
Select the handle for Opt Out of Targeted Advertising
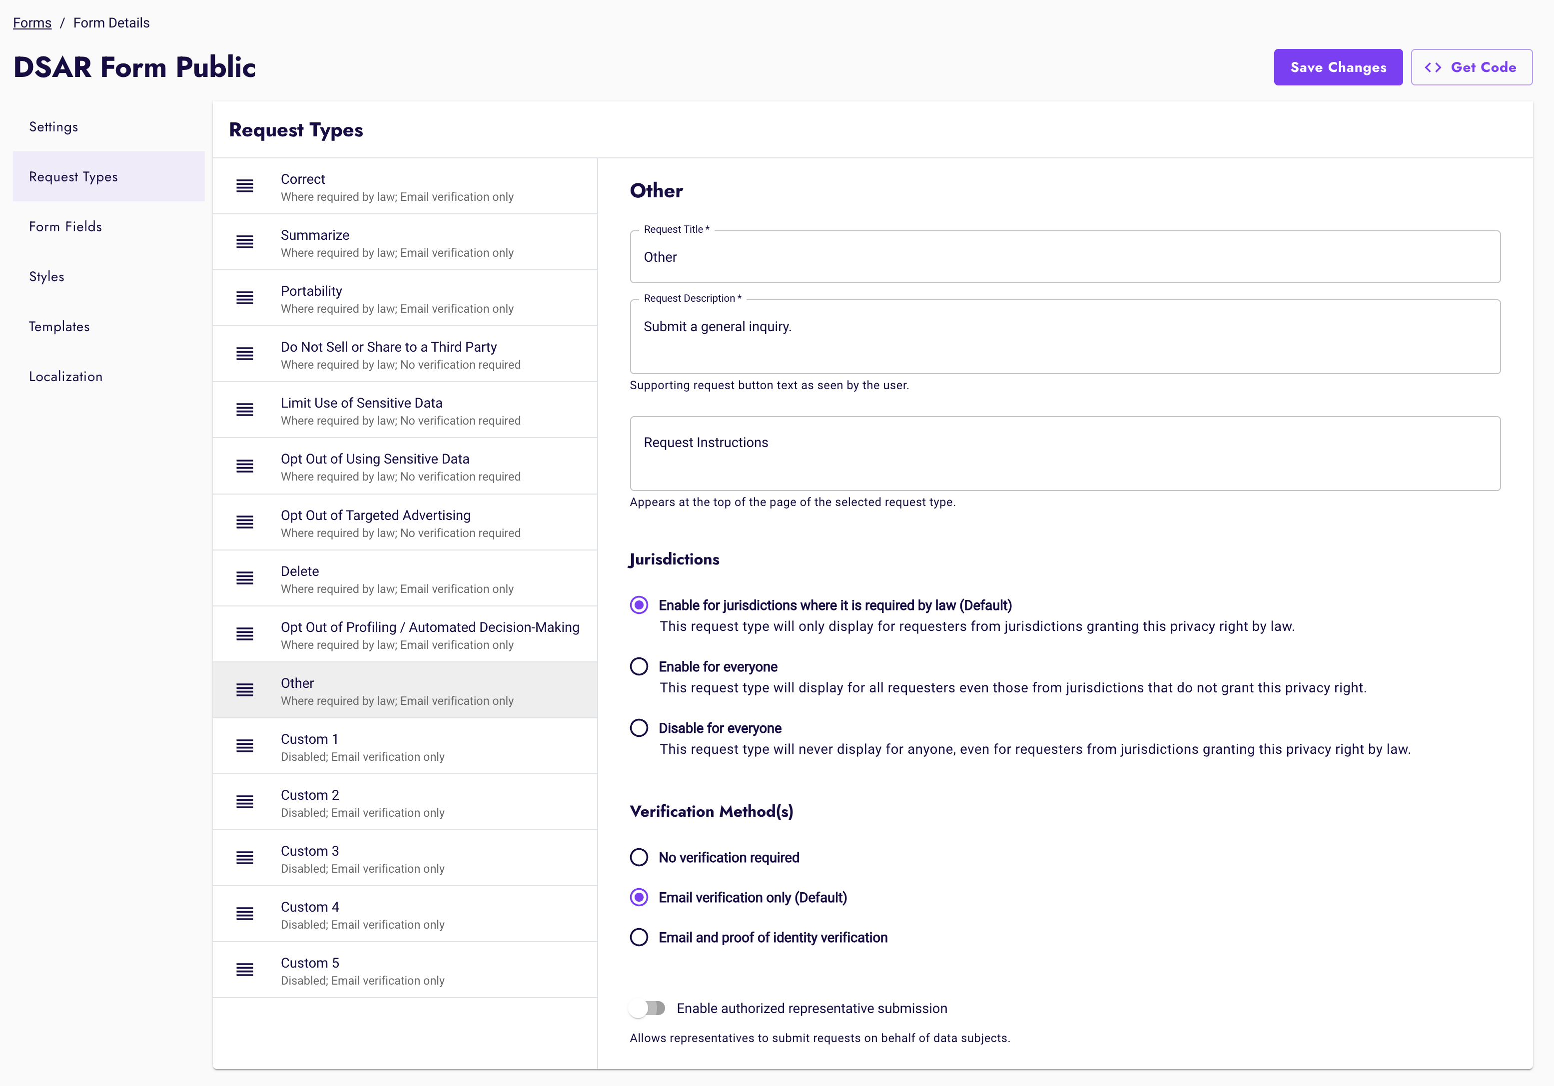click(x=244, y=522)
